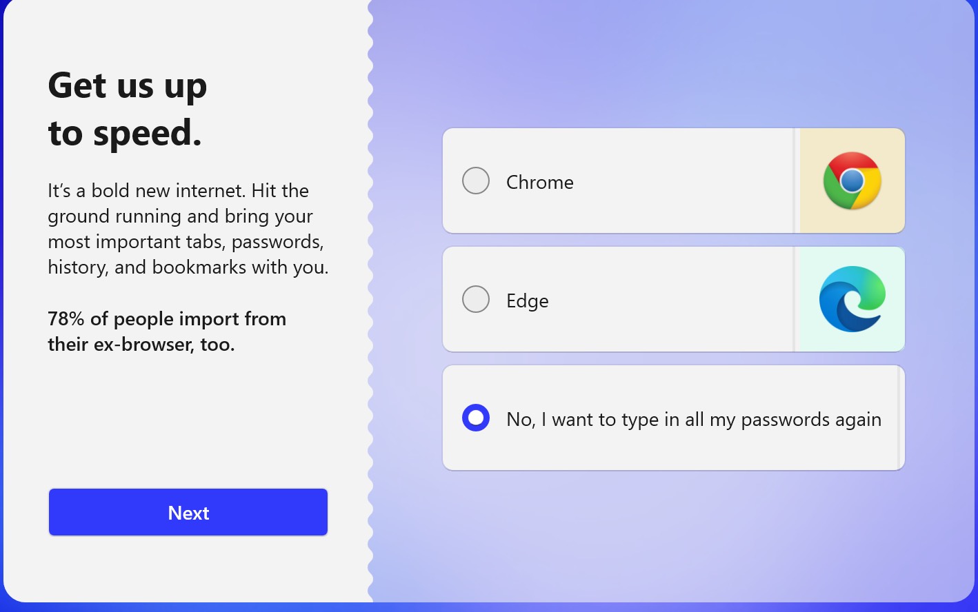The width and height of the screenshot is (978, 612).
Task: Click the paragraph about bringing tabs and passwords
Action: [x=188, y=229]
